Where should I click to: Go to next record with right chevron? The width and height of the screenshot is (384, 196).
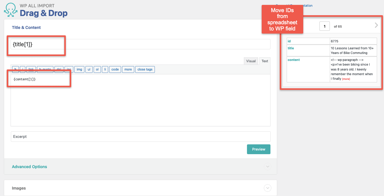(x=376, y=25)
